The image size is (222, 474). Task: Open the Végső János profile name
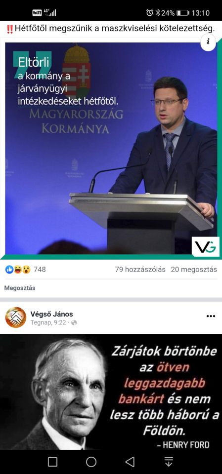click(x=51, y=314)
